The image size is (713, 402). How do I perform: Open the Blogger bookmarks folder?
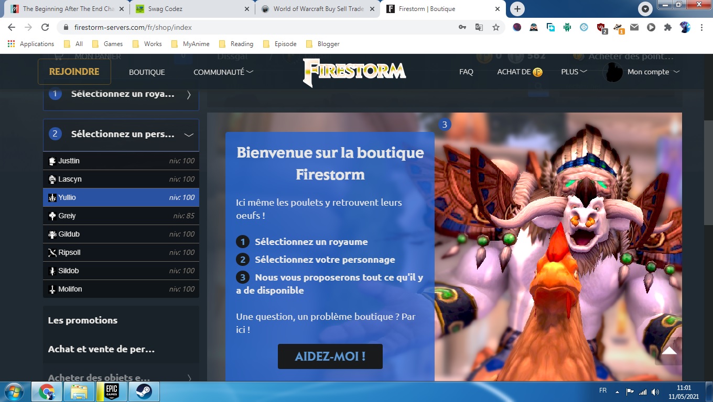tap(322, 44)
